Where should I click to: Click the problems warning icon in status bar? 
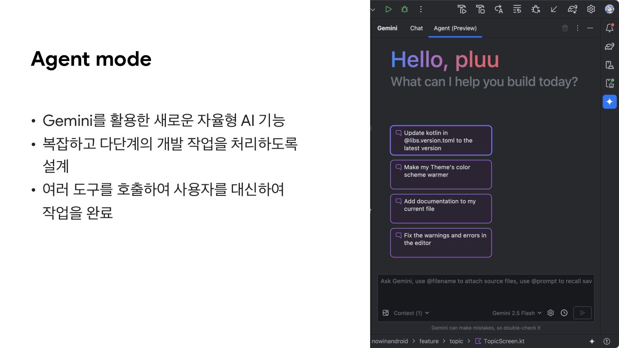[607, 341]
